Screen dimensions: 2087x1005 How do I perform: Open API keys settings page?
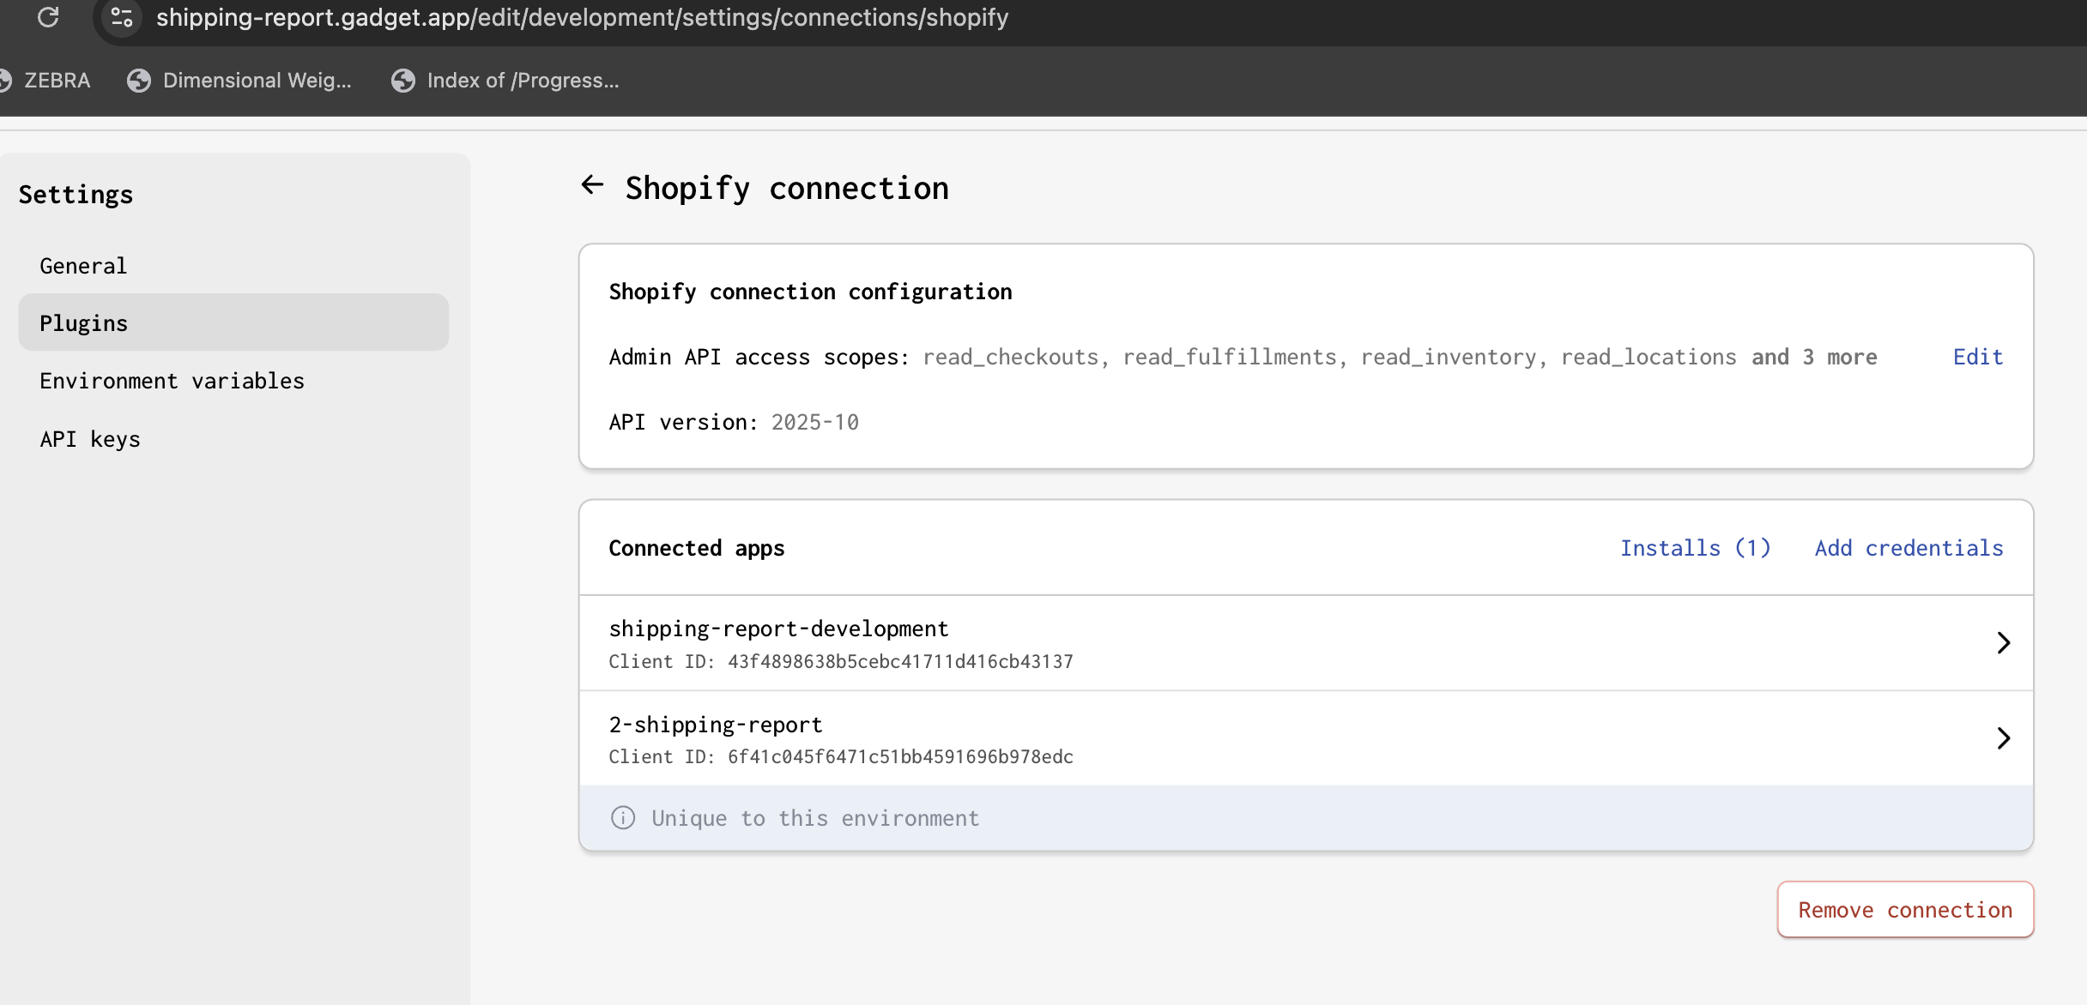coord(90,439)
